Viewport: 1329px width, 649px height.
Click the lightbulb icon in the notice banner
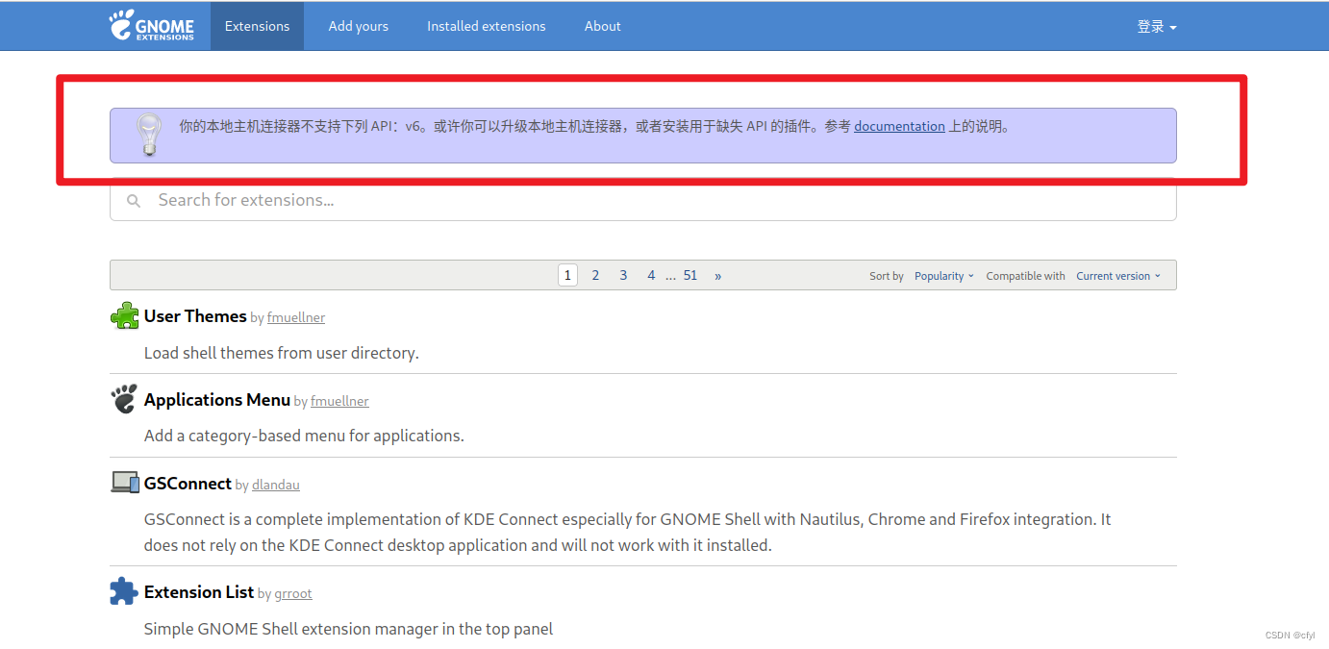(148, 136)
